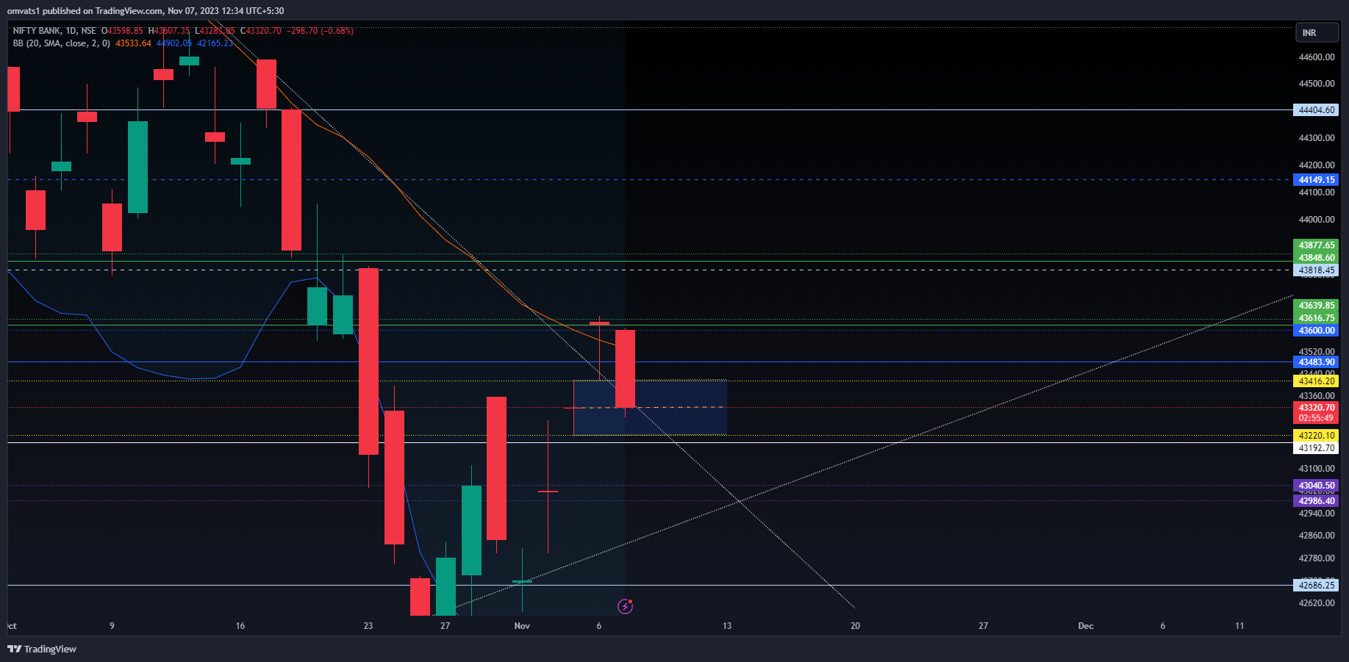The image size is (1349, 662).
Task: Click the orange BB basis value 43533.64
Action: click(x=133, y=43)
